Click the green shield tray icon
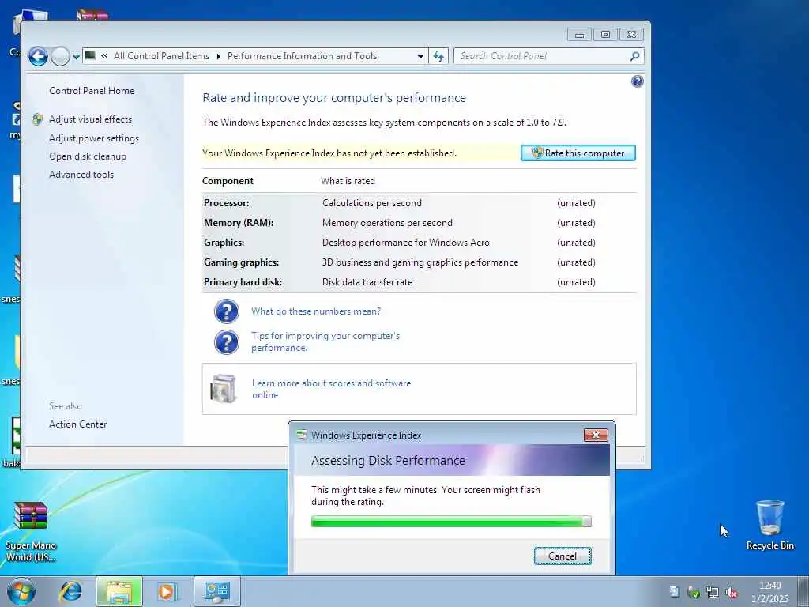Viewport: 809px width, 607px height. (x=694, y=593)
